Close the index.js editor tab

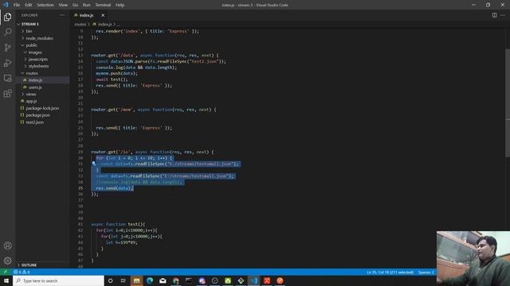pyautogui.click(x=103, y=15)
